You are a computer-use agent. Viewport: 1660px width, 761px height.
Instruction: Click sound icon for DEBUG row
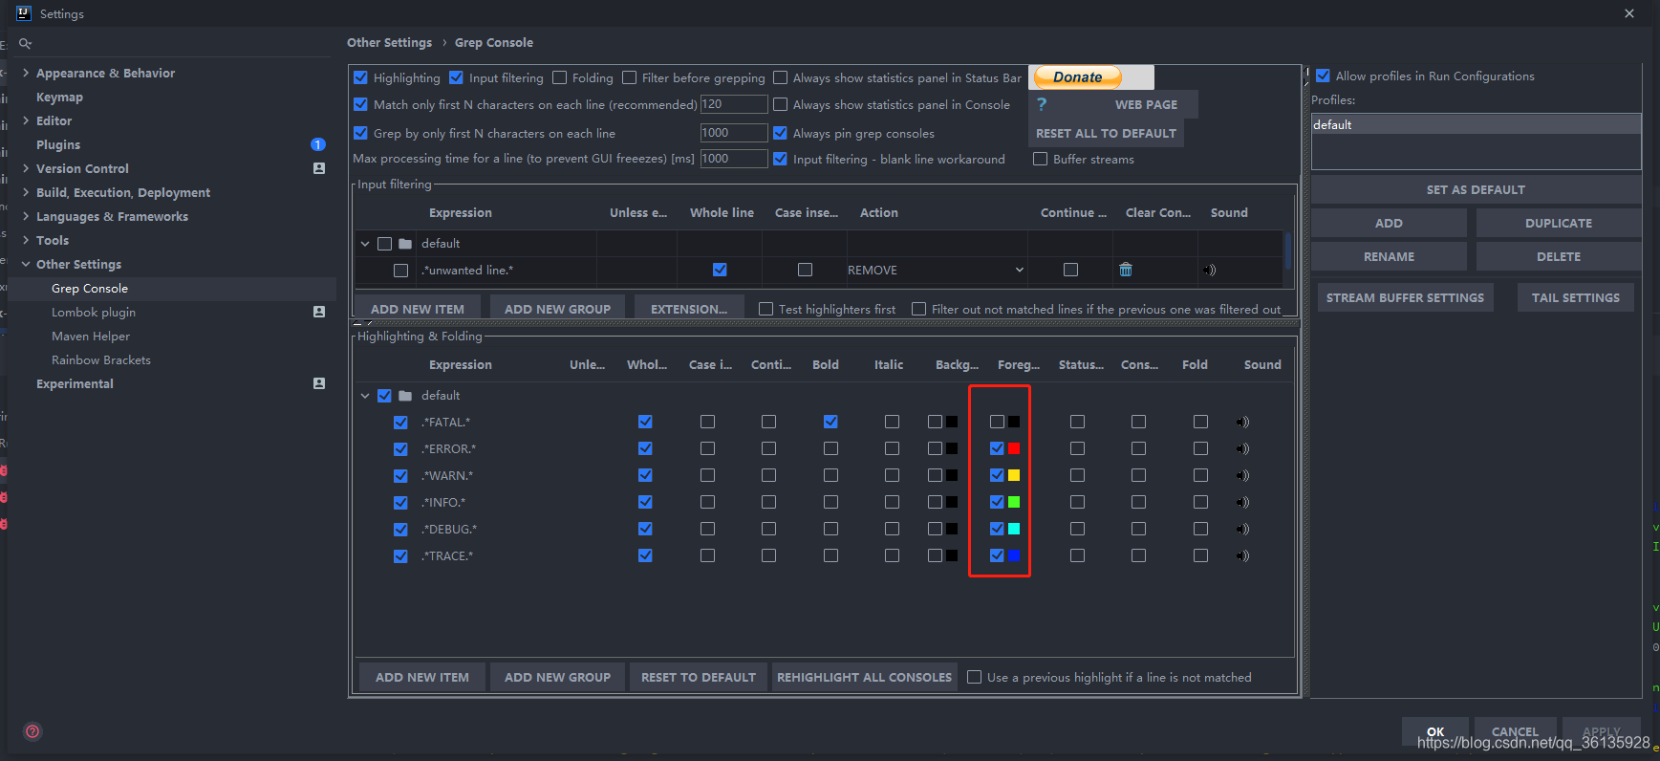pos(1242,529)
